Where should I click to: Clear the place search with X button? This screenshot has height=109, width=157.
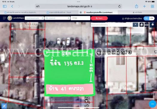tap(135, 25)
